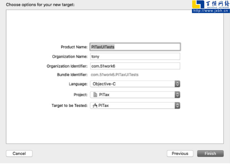
Task: Click the PITax app target icon
Action: point(95,105)
